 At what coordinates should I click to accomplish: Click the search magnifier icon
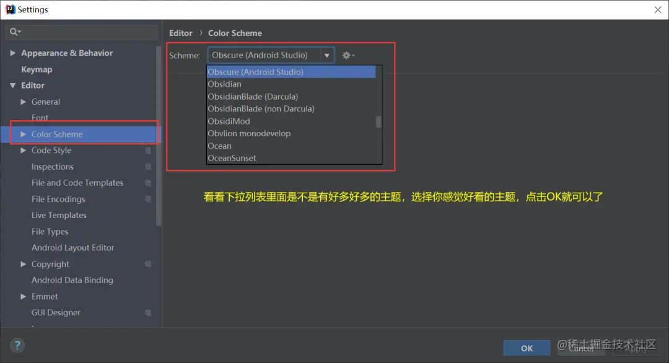click(x=14, y=32)
